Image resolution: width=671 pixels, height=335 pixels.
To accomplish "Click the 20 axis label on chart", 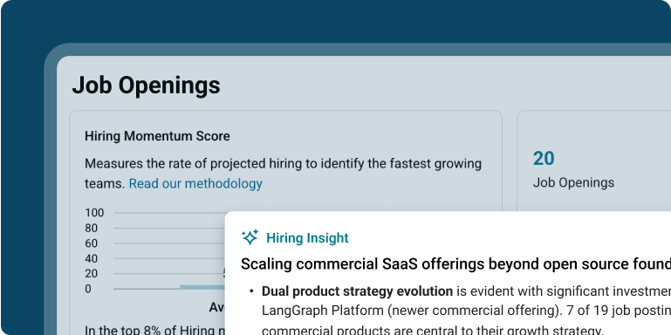I will [x=91, y=273].
